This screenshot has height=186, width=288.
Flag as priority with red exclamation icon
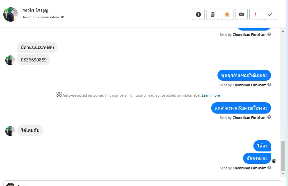coord(256,14)
